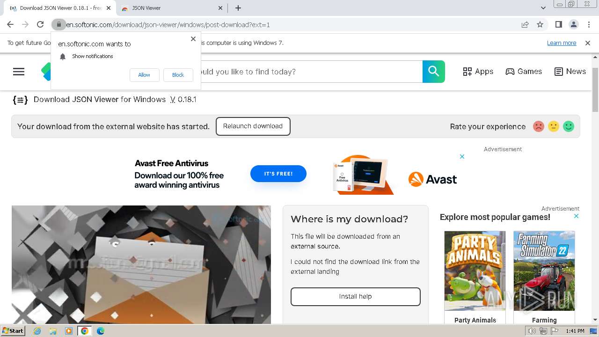
Task: Open the Games section
Action: tap(524, 72)
